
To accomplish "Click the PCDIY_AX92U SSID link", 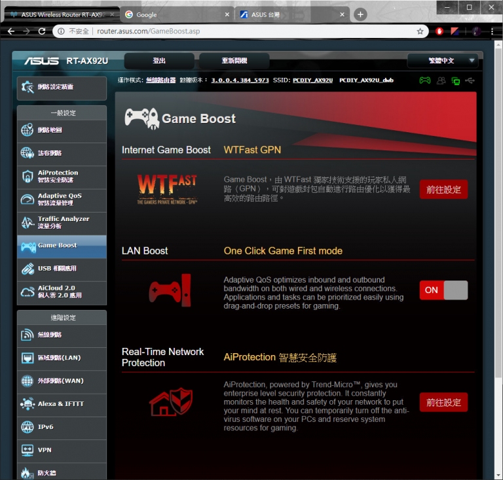I will tap(313, 80).
